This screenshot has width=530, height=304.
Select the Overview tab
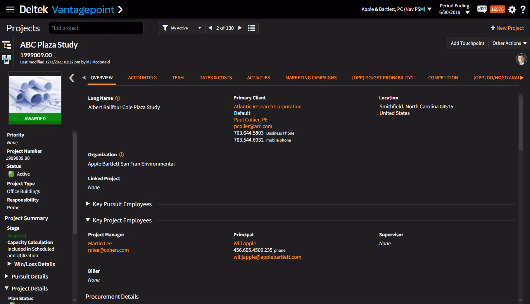tap(102, 78)
